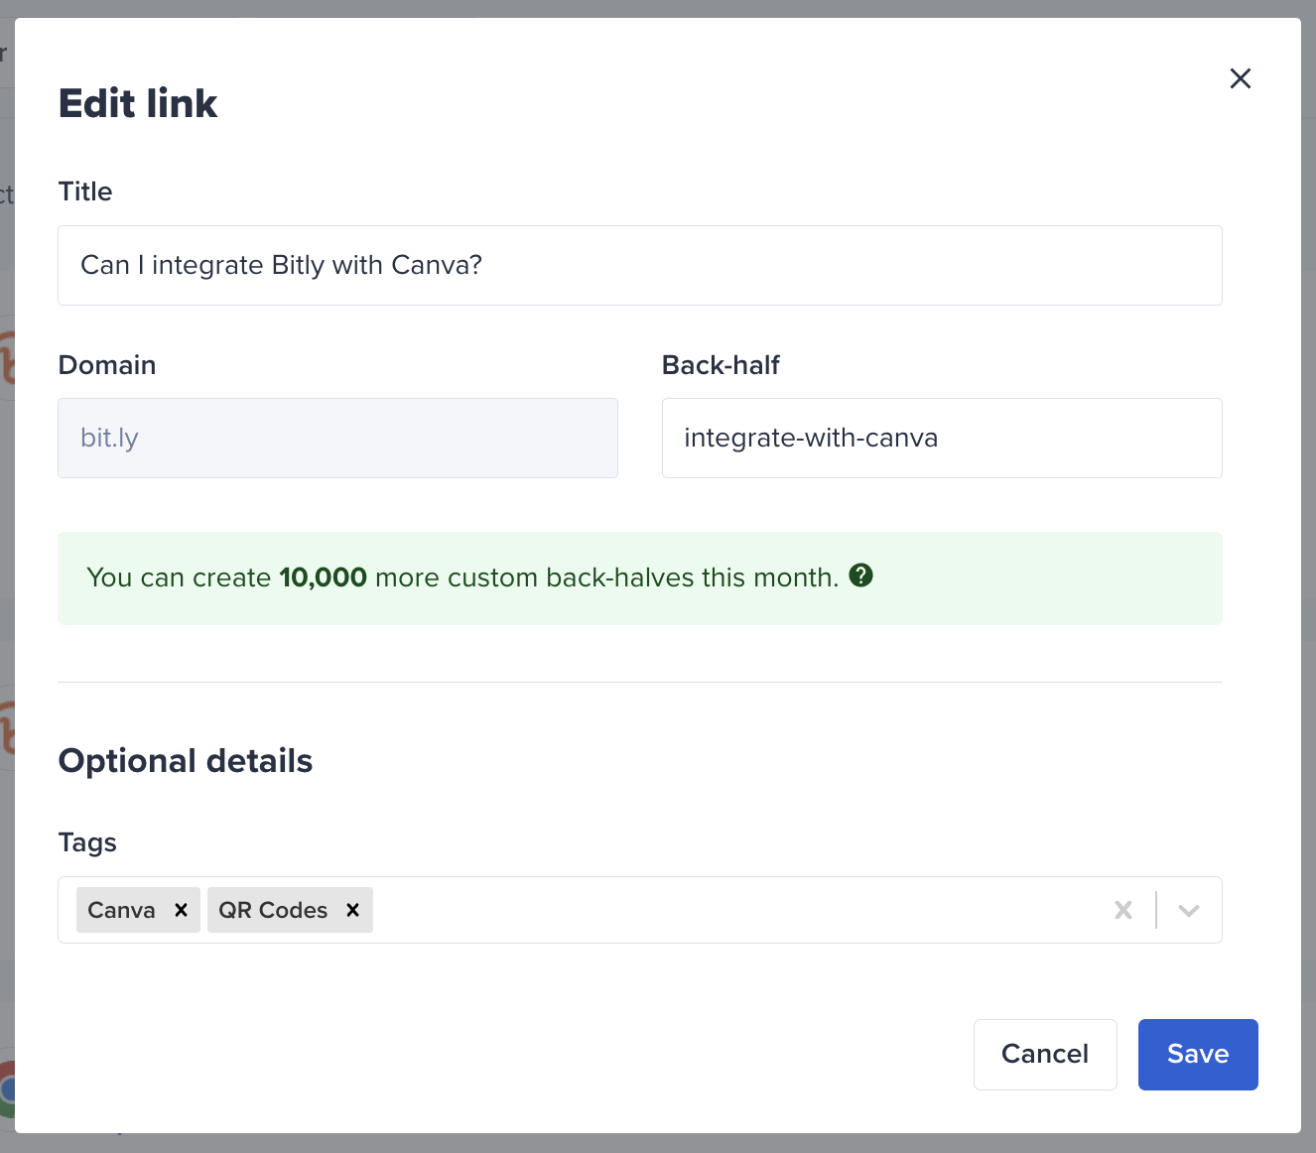Remove the Canva tag
This screenshot has height=1153, width=1316.
(x=180, y=910)
